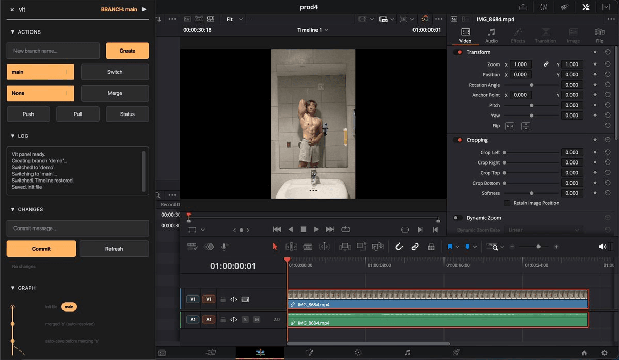Click the Commit message field

point(78,228)
